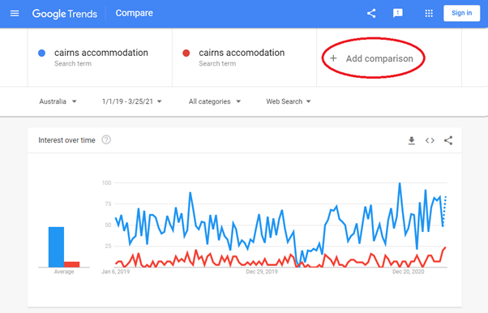The image size is (488, 313).
Task: Click the blue average bar
Action: 56,247
